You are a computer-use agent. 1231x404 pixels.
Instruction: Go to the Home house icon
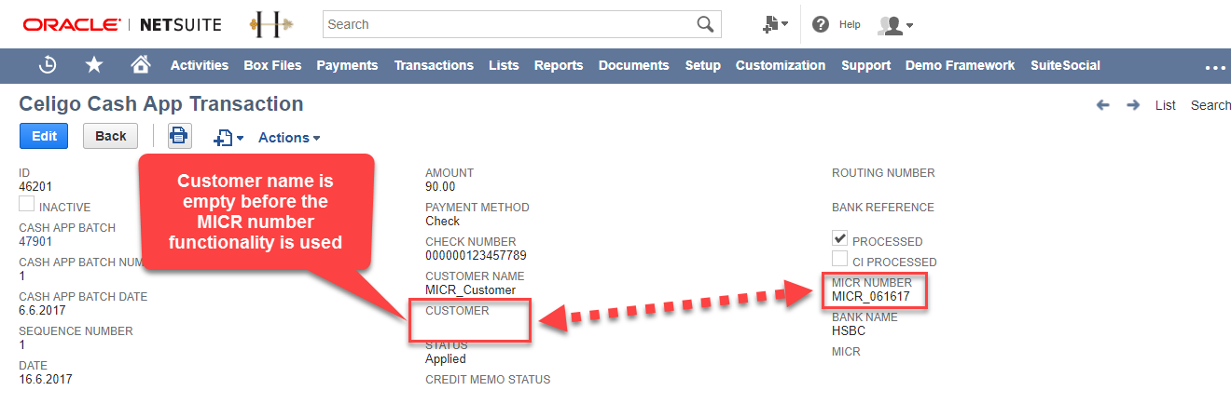[x=141, y=65]
